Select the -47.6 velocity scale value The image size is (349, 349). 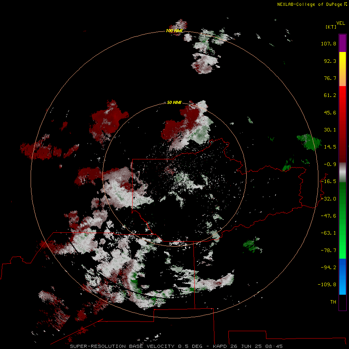click(x=328, y=216)
